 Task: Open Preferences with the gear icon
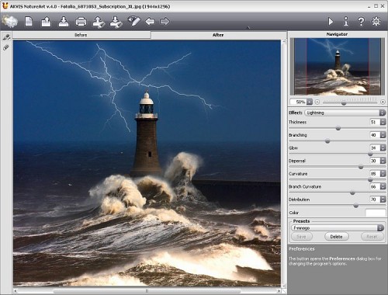pos(376,22)
